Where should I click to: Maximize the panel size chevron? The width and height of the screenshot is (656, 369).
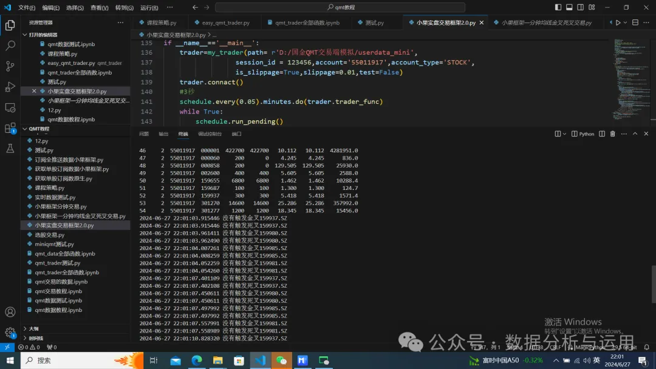[635, 134]
